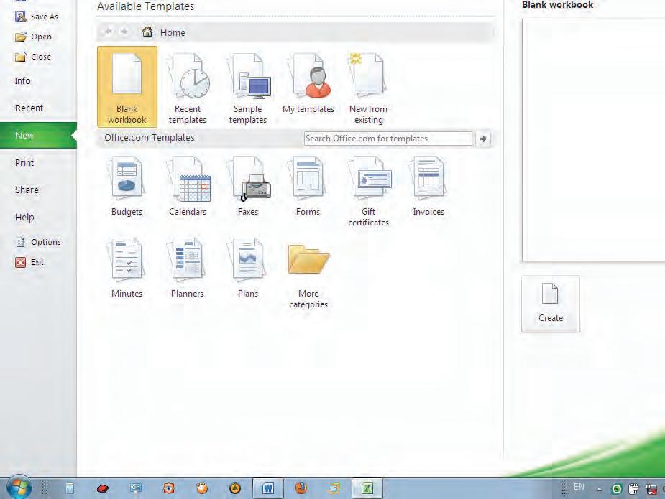
Task: Click the Excel taskbar button
Action: click(367, 489)
